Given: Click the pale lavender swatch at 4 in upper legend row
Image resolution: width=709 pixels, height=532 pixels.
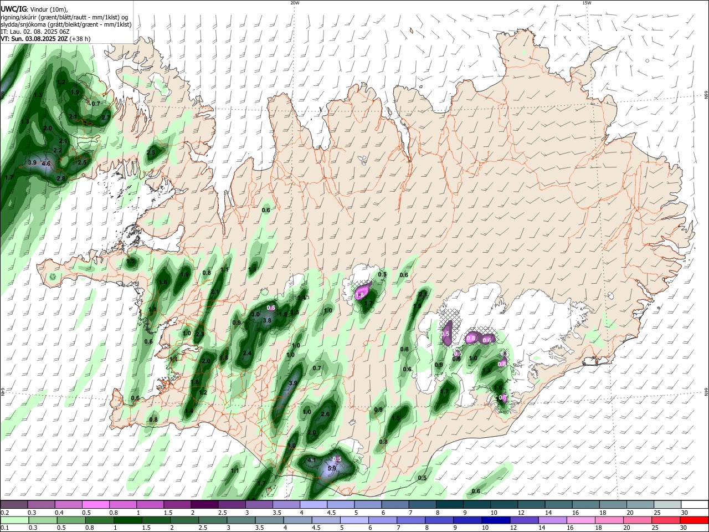Looking at the screenshot, I should [314, 504].
